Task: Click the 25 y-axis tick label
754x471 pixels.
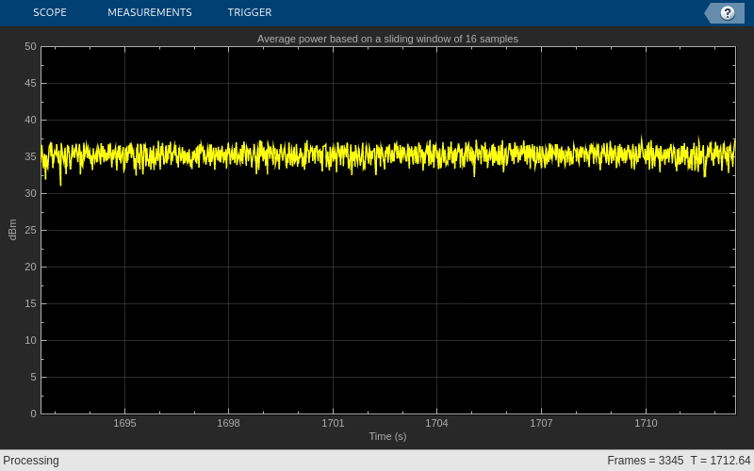Action: coord(30,230)
